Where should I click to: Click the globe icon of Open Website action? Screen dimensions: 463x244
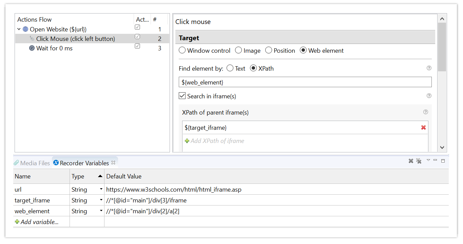(x=25, y=29)
